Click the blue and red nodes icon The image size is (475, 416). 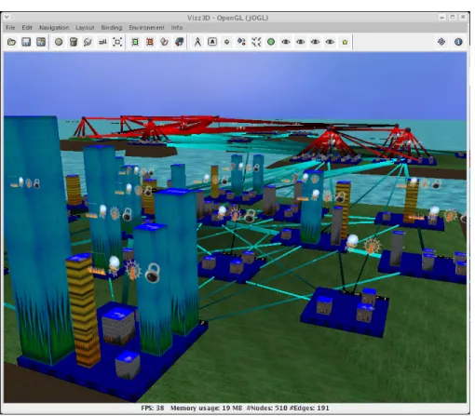[x=241, y=42]
